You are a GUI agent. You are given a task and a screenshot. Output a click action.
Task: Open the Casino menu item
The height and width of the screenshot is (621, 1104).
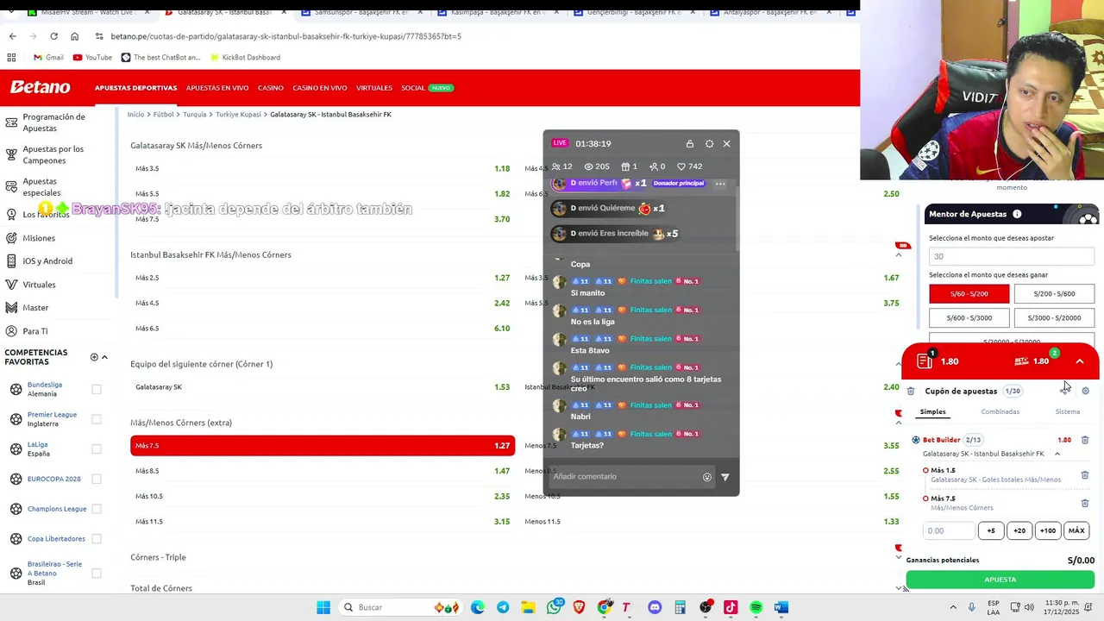tap(271, 88)
